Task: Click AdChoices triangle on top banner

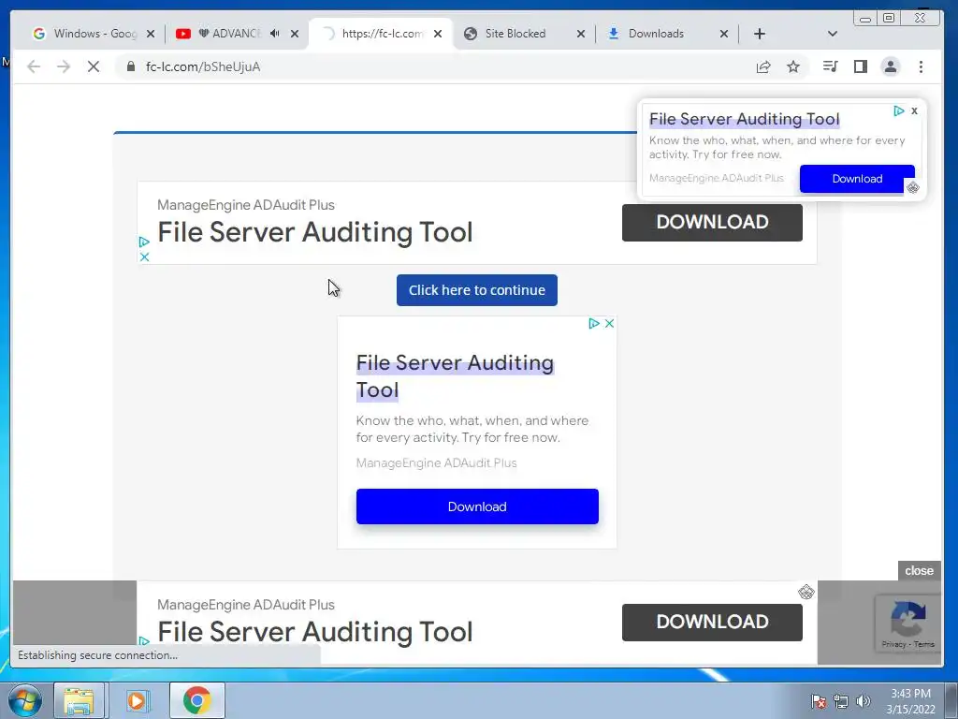Action: pyautogui.click(x=144, y=242)
